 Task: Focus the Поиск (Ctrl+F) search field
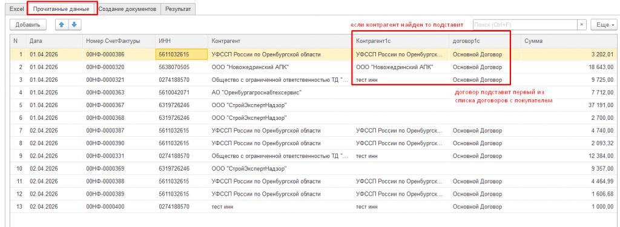(x=525, y=25)
